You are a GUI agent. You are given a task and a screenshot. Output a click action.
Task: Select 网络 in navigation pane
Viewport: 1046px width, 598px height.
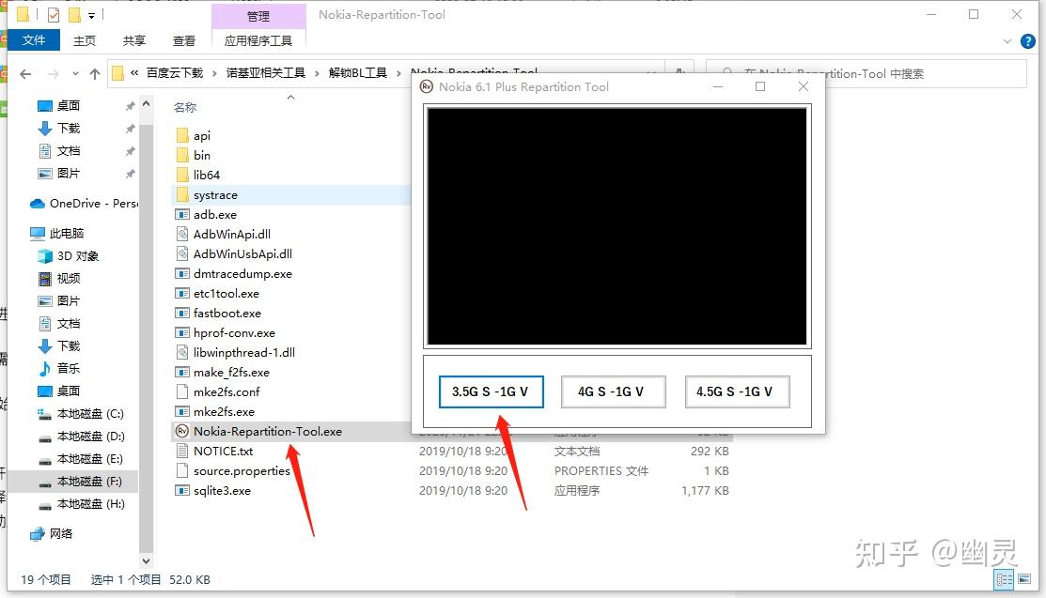[52, 533]
